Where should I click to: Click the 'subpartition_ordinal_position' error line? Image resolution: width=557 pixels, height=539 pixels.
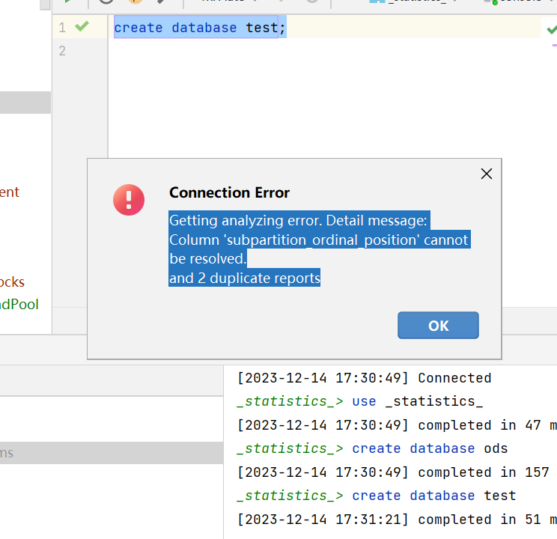point(320,240)
